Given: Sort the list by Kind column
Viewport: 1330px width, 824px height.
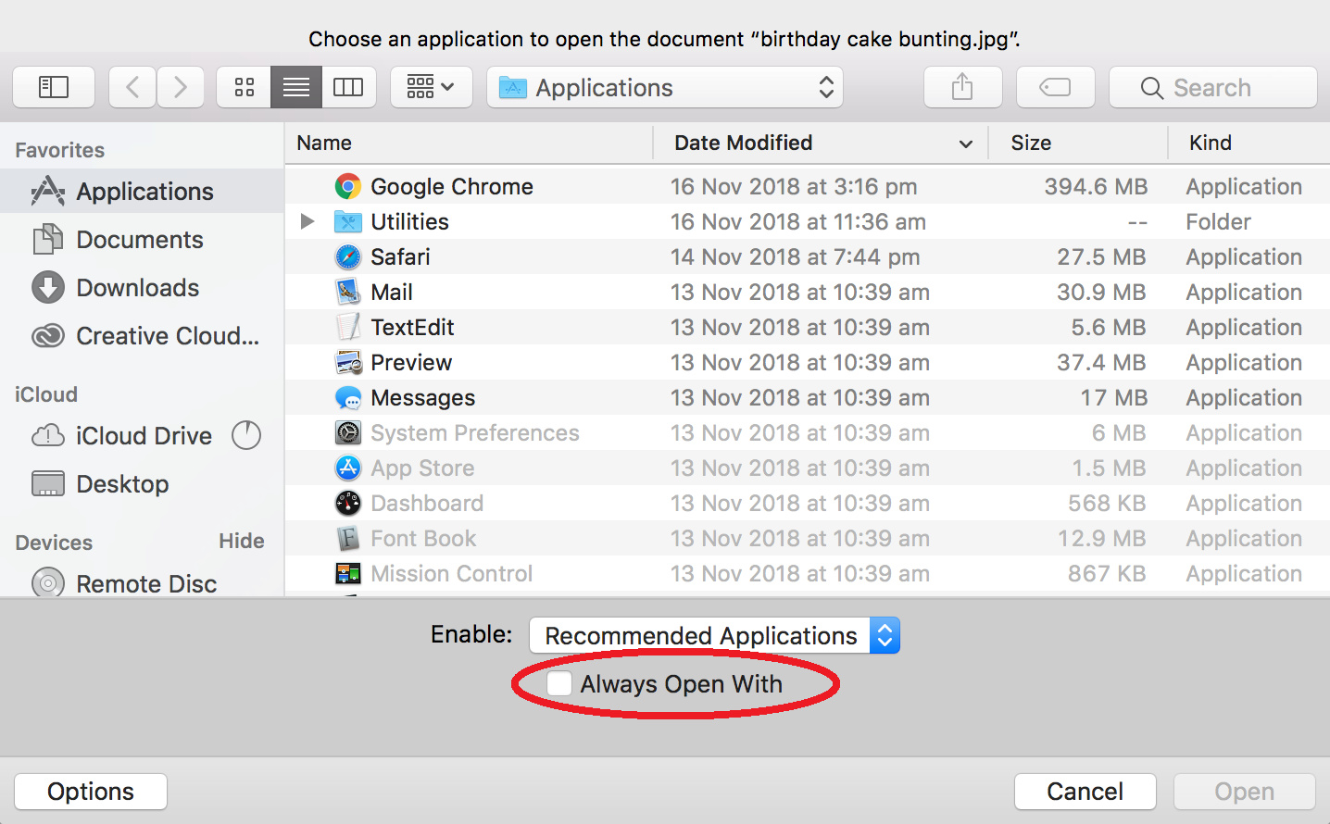Looking at the screenshot, I should click(x=1249, y=143).
